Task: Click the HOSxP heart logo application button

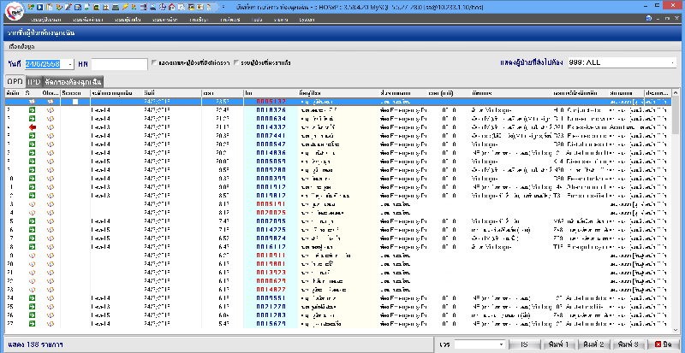Action: point(15,12)
